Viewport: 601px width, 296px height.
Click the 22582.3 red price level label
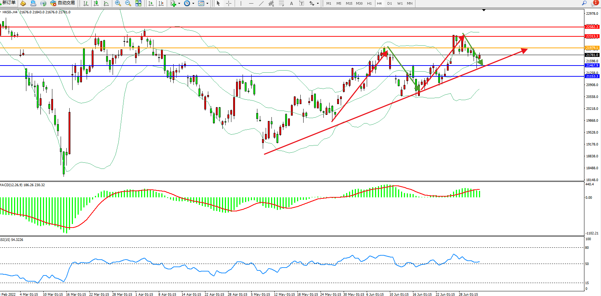[x=592, y=27]
